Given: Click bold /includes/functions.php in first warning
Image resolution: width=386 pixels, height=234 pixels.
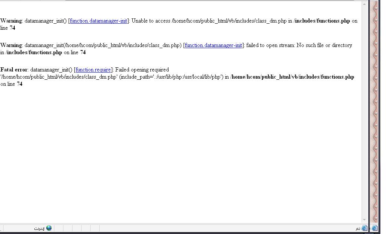Looking at the screenshot, I should tap(322, 21).
